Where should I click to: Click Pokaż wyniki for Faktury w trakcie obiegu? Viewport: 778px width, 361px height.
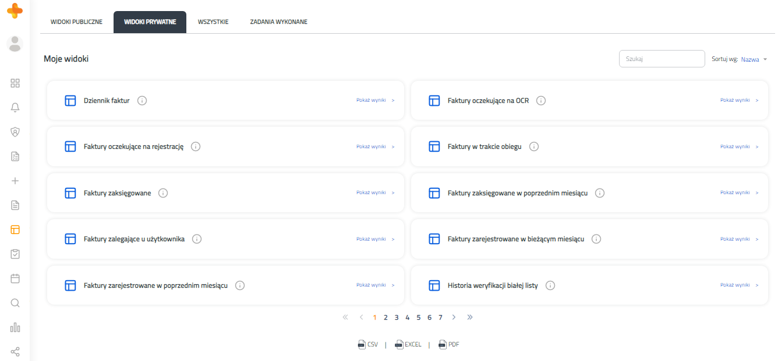[x=740, y=146]
